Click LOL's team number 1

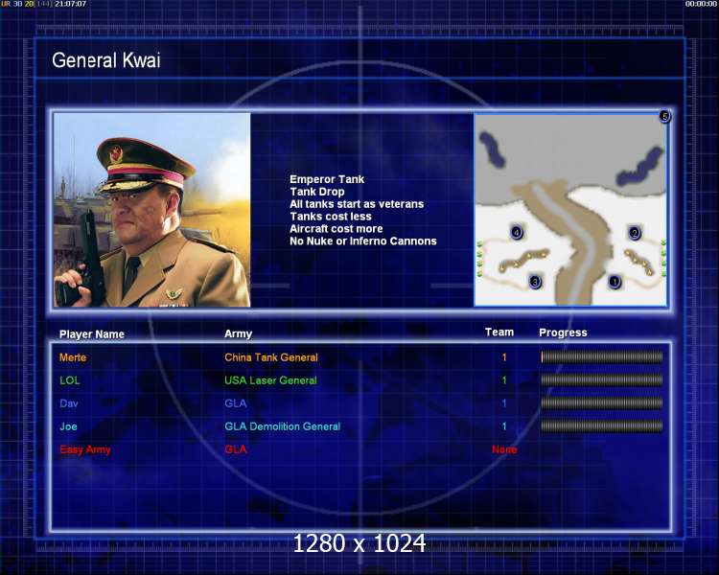point(504,380)
